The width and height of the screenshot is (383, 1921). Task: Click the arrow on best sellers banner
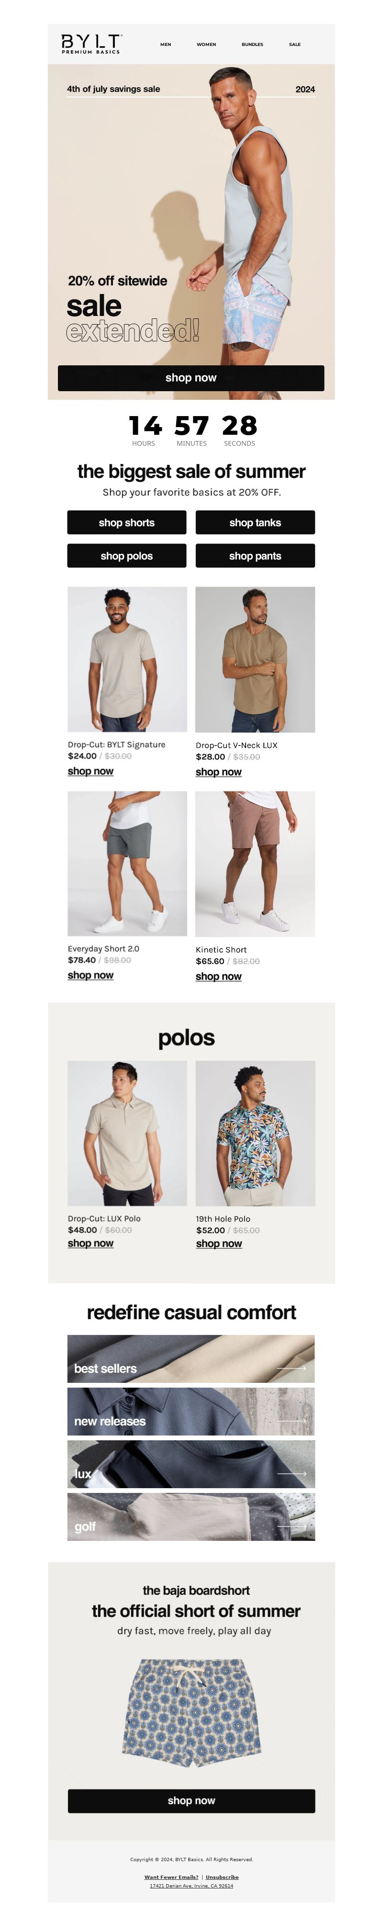pos(292,1368)
